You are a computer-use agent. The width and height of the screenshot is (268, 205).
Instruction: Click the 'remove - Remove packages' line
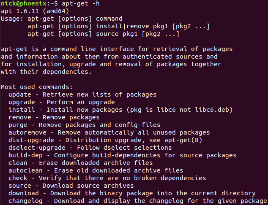point(54,117)
